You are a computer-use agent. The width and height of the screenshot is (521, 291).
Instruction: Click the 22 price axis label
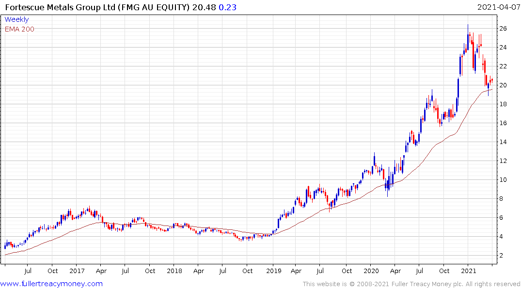click(503, 66)
